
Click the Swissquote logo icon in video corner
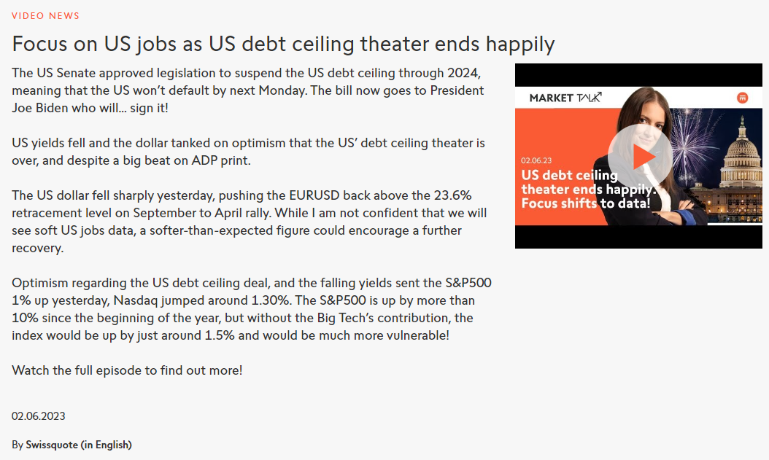click(x=743, y=98)
